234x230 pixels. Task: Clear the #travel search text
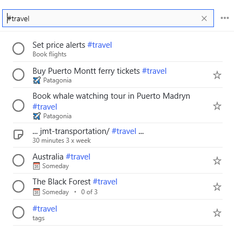(x=204, y=18)
